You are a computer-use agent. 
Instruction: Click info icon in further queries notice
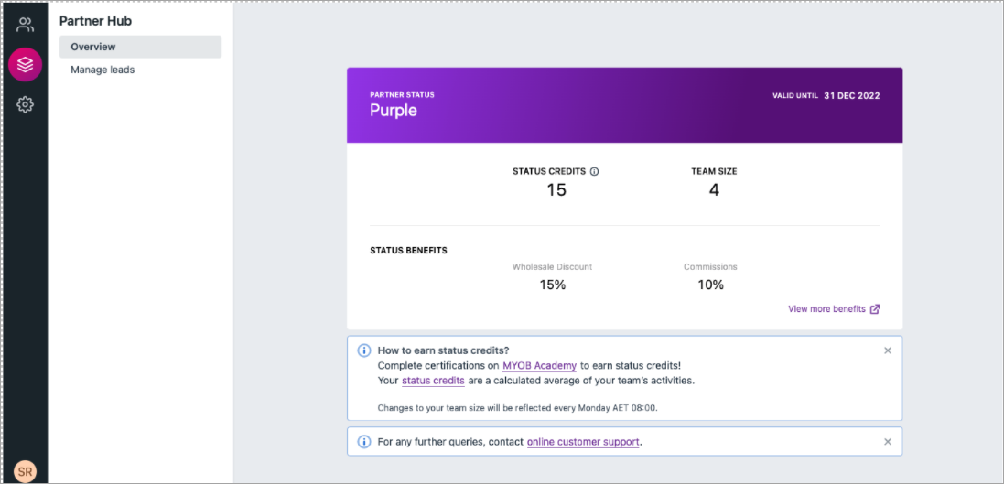tap(363, 442)
